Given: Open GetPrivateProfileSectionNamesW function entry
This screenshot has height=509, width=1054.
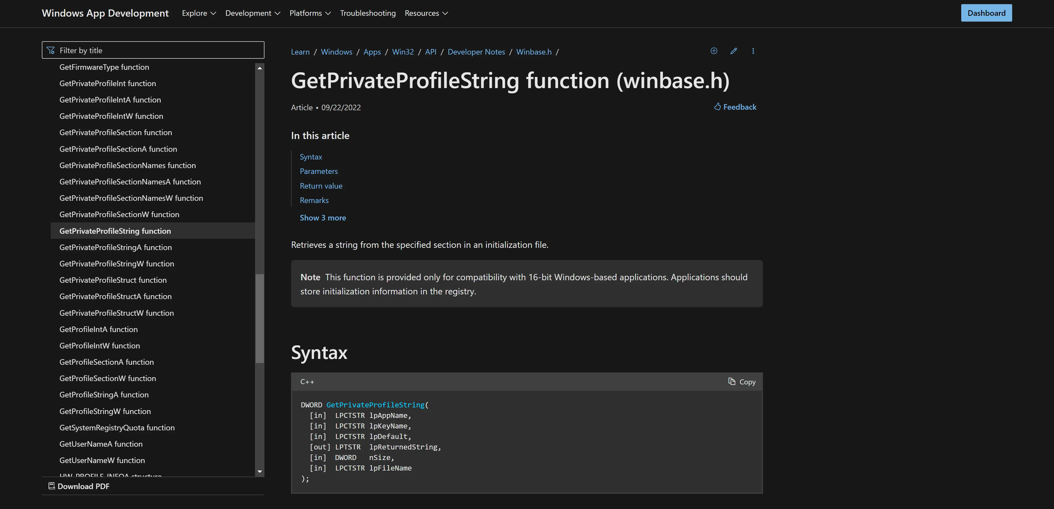Looking at the screenshot, I should coord(131,198).
